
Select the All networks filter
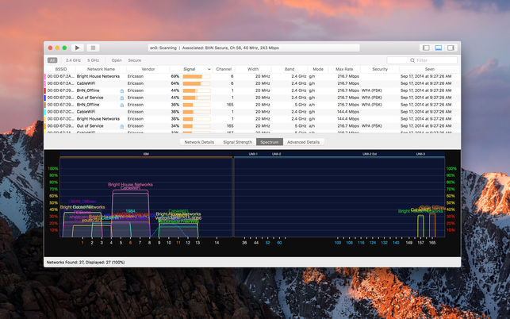tap(52, 60)
